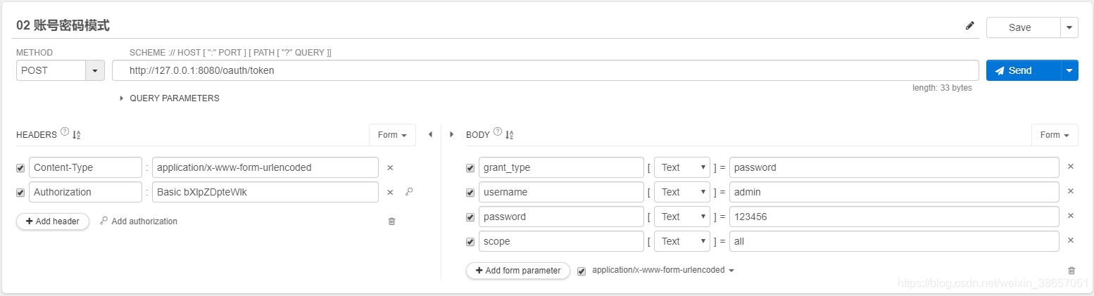Collapse headers pane with the left arrow
The width and height of the screenshot is (1094, 296).
[430, 134]
